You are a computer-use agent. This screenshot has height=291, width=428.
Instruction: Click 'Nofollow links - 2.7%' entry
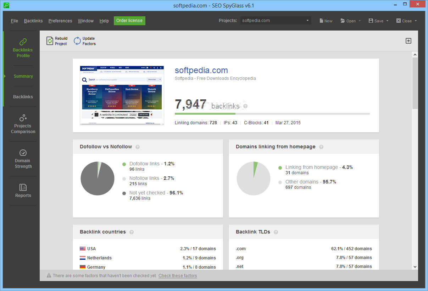tap(152, 179)
